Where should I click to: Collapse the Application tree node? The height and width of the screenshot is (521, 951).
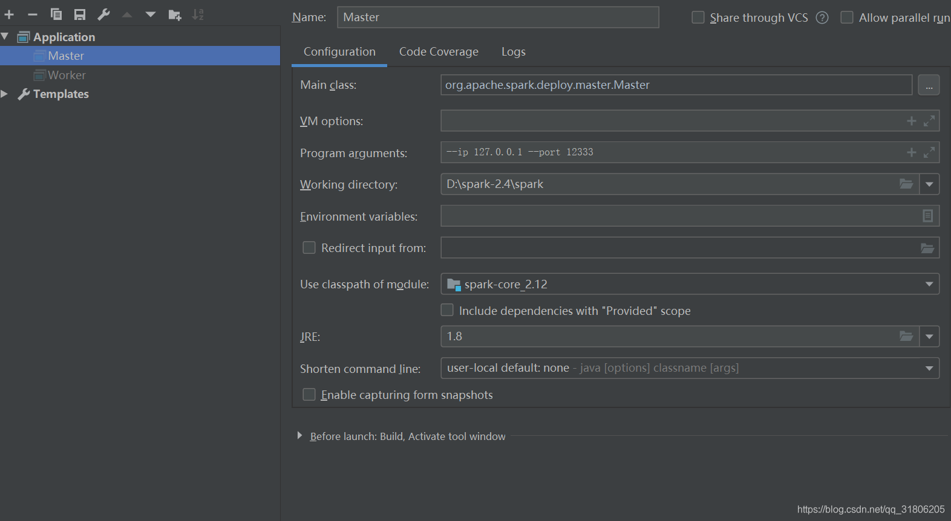tap(5, 36)
